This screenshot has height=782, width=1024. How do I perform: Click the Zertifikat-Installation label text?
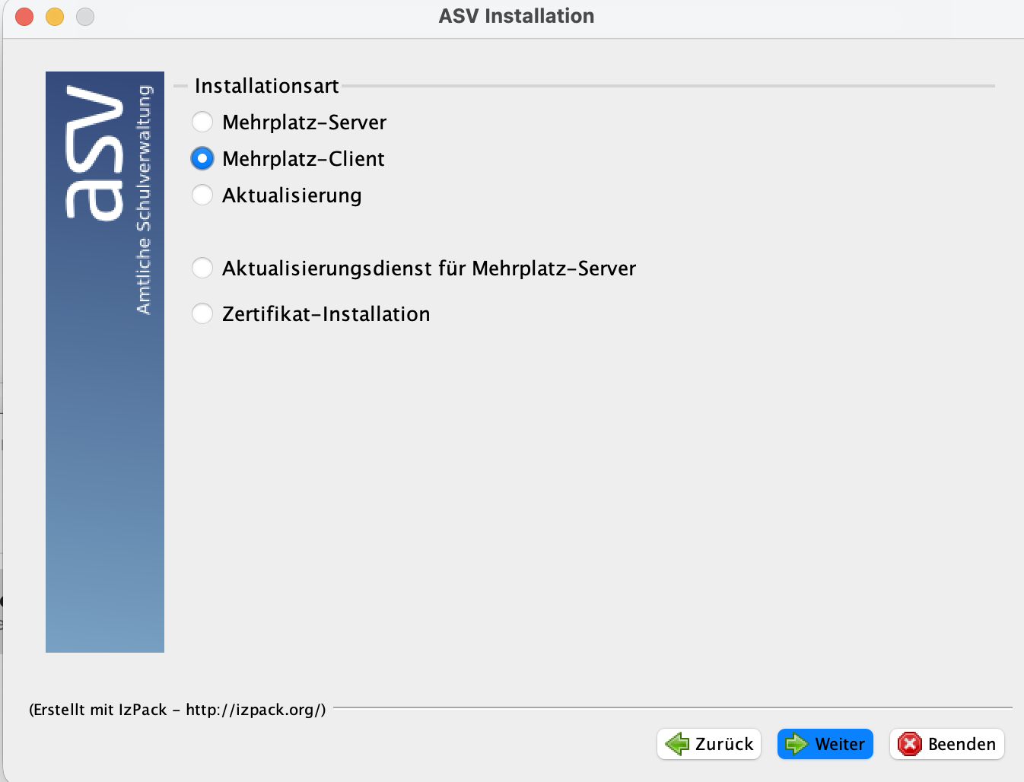[326, 313]
